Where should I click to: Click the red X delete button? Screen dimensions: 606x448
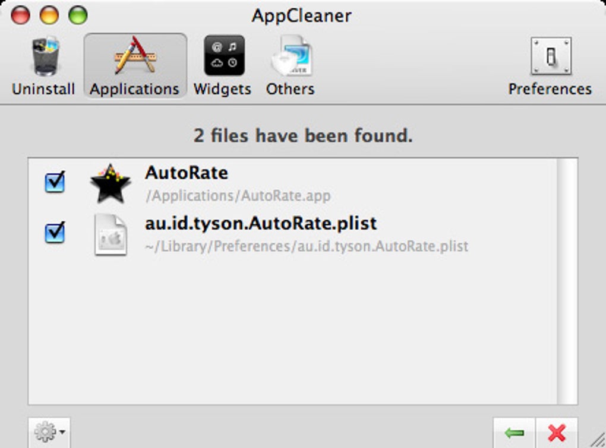coord(557,433)
